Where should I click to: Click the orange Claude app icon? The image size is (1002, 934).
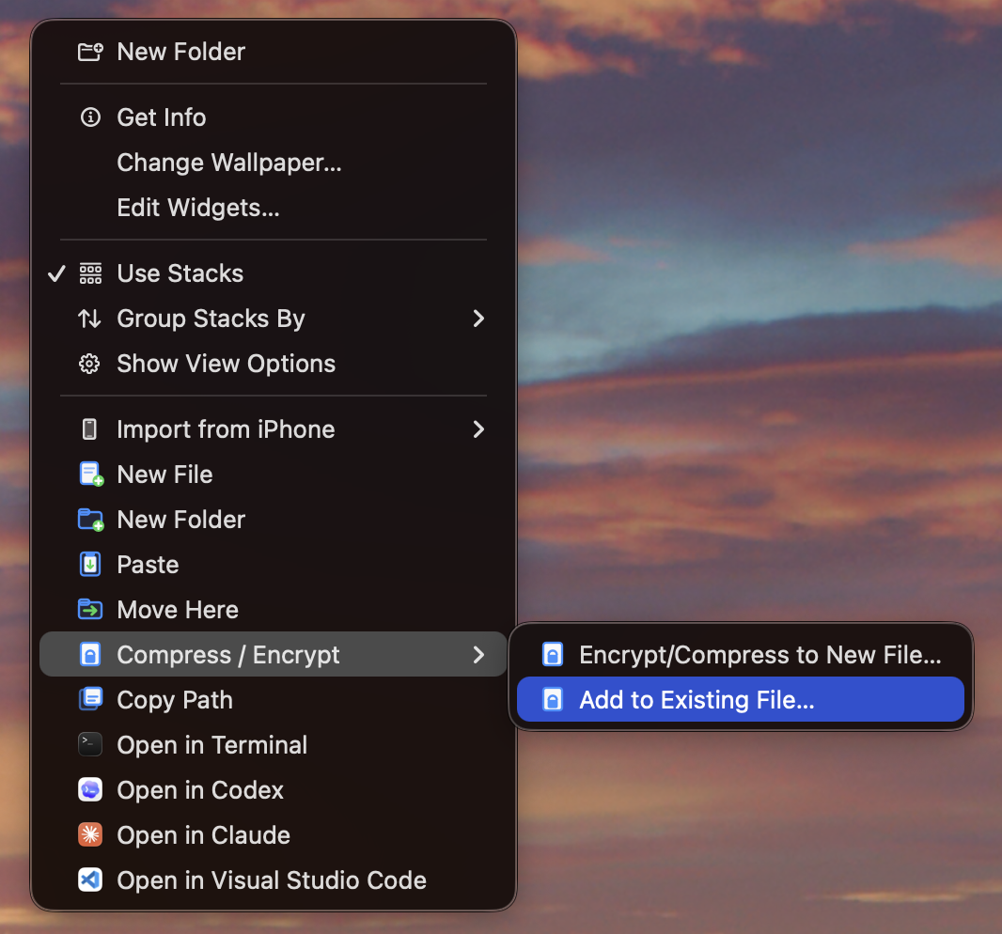(x=90, y=835)
